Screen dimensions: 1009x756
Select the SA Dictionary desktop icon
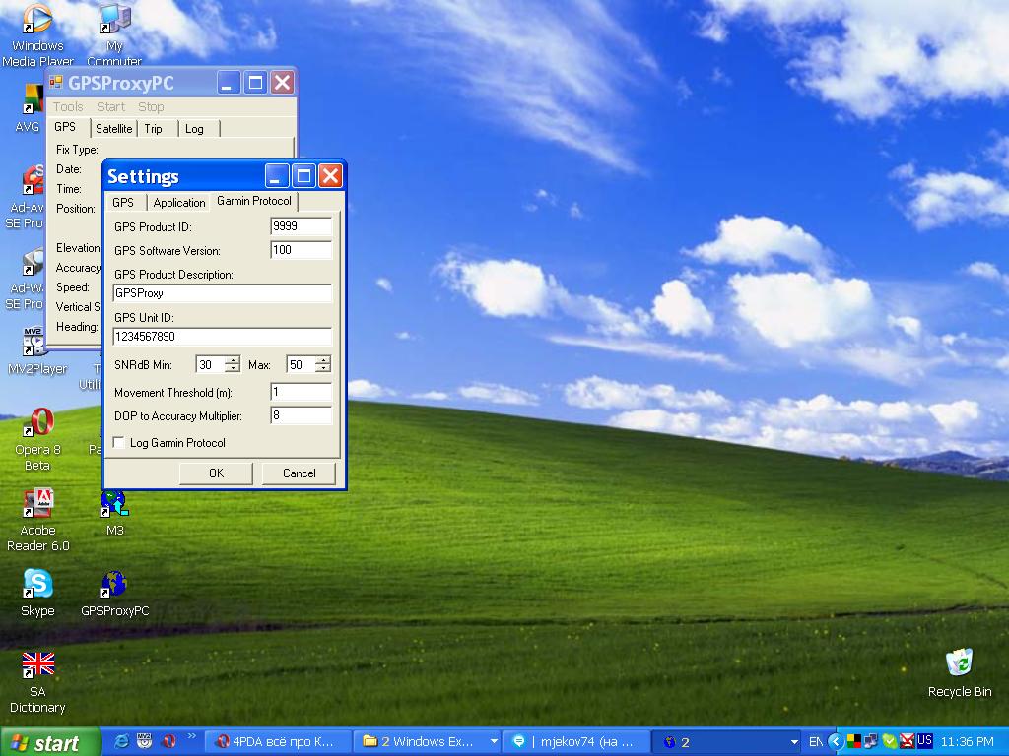point(37,683)
